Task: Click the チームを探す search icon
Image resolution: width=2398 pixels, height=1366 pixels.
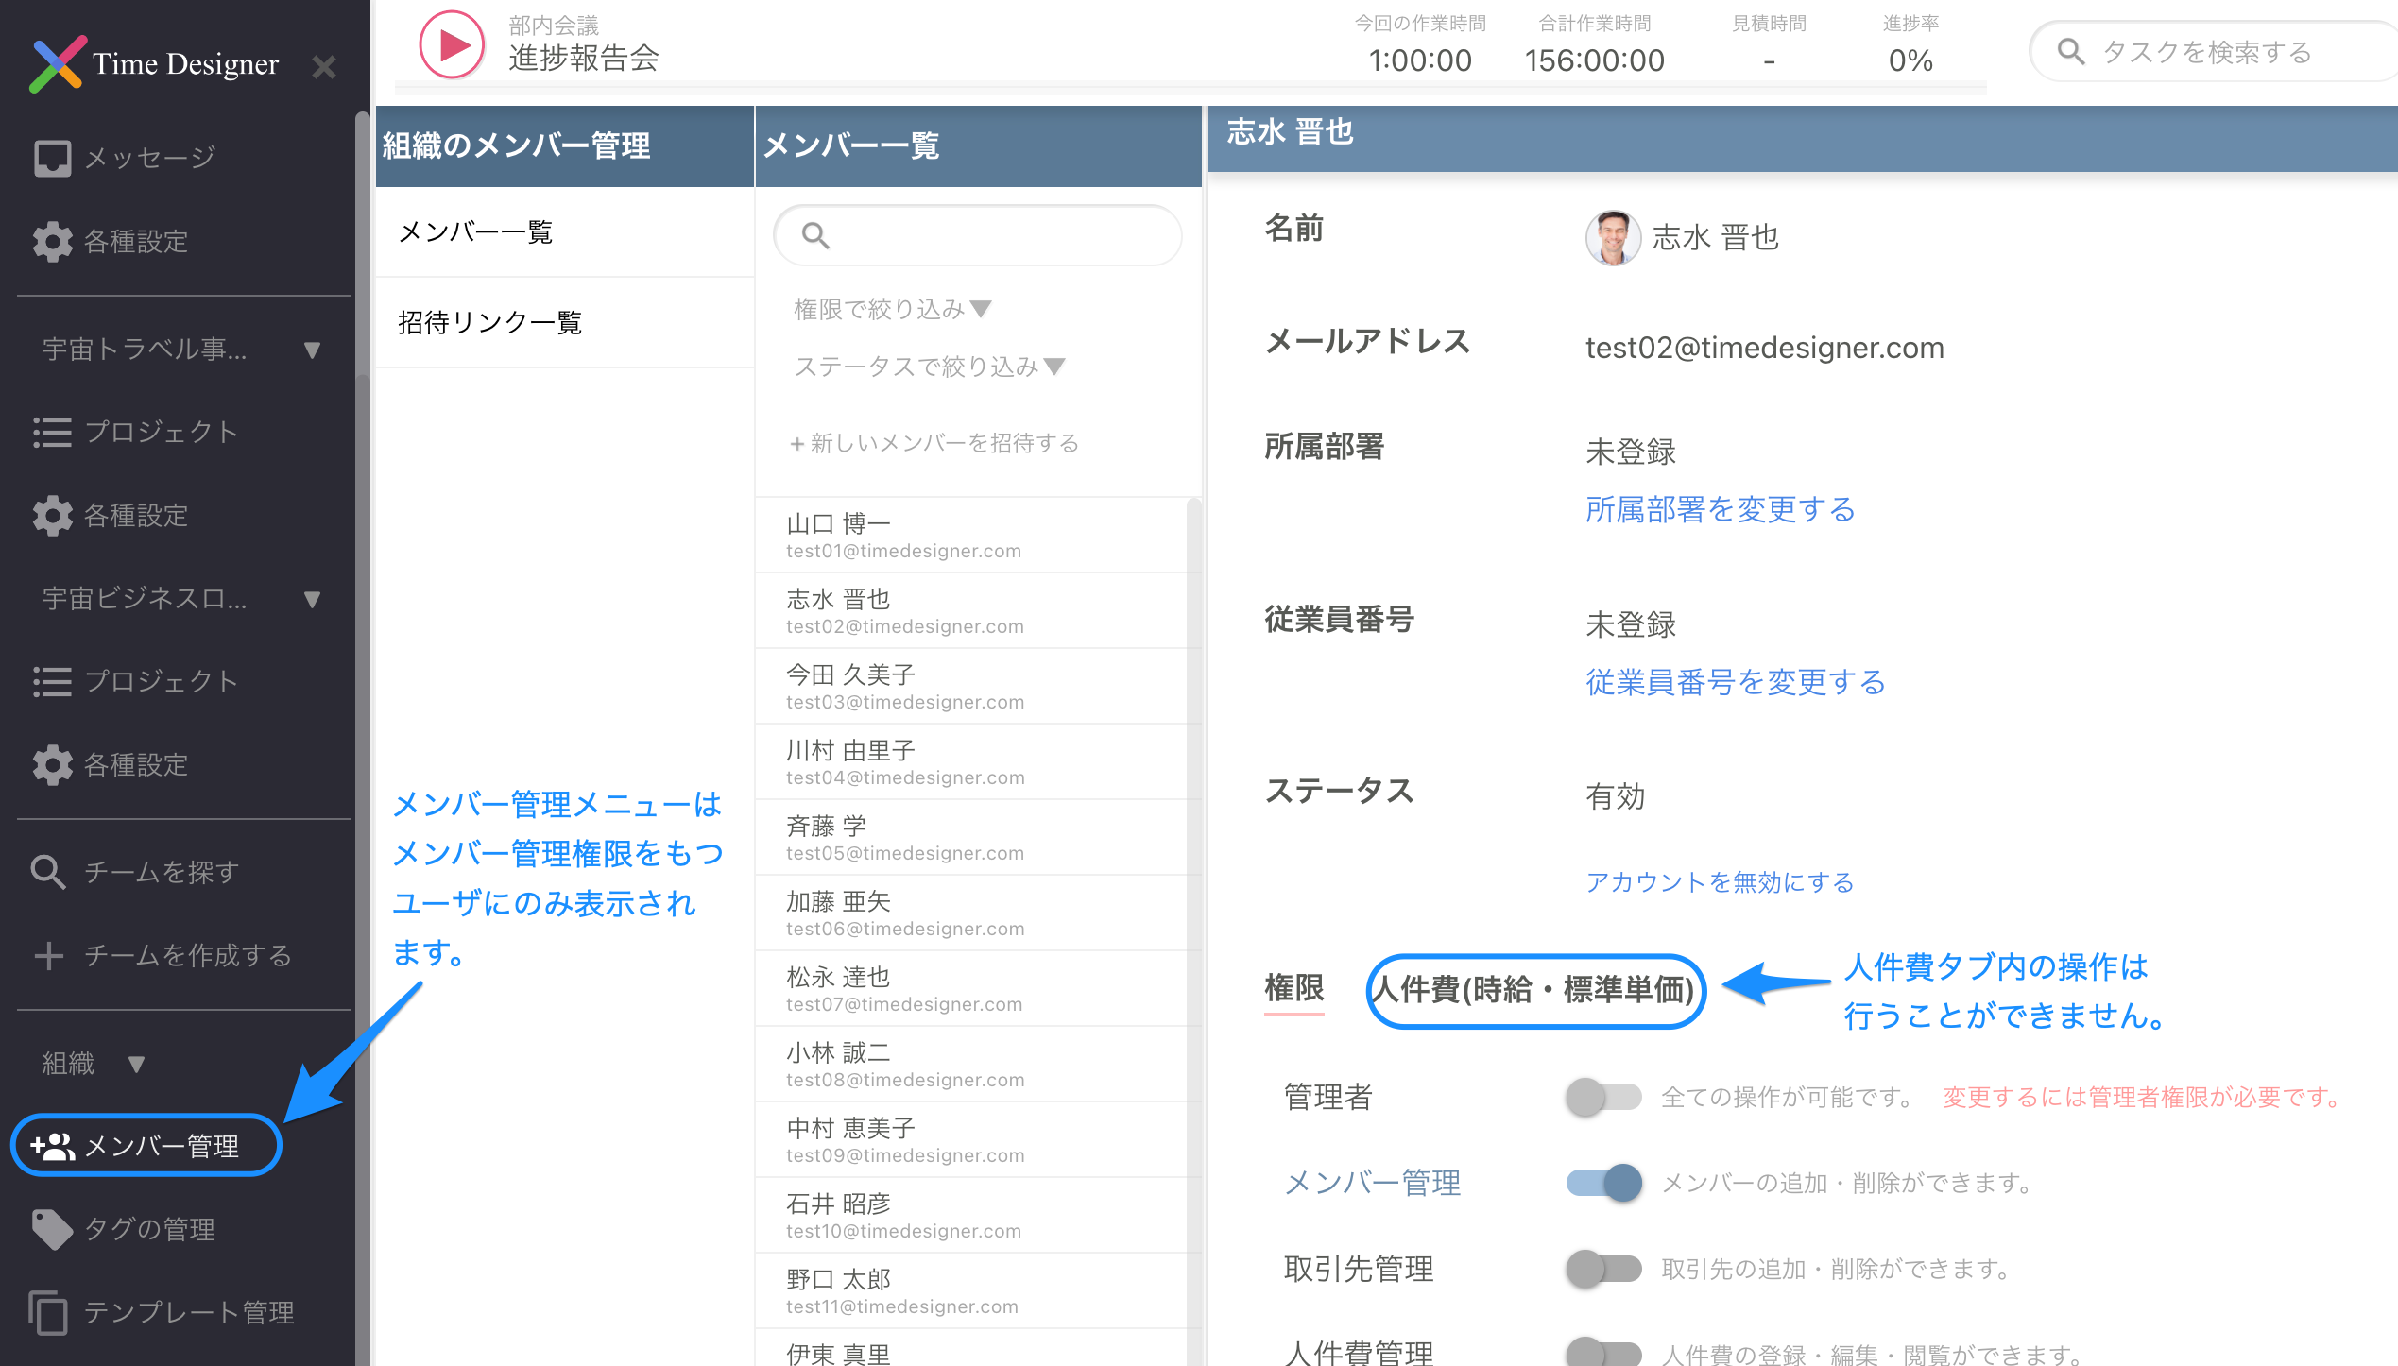Action: tap(47, 871)
